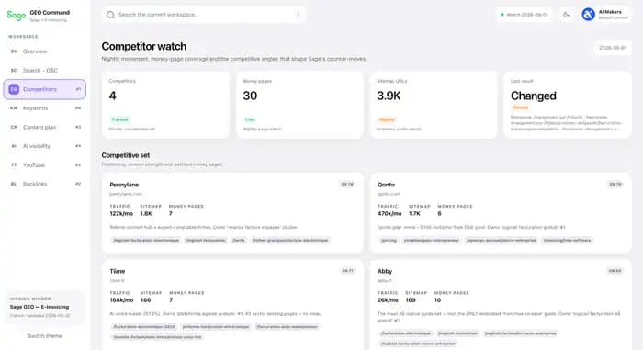Open the Last result Changed card

click(x=568, y=105)
